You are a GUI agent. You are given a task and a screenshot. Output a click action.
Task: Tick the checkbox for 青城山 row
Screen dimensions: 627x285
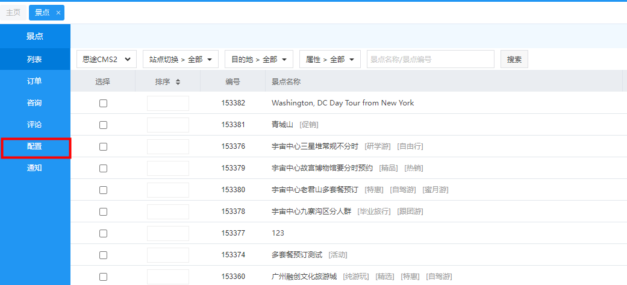[103, 125]
